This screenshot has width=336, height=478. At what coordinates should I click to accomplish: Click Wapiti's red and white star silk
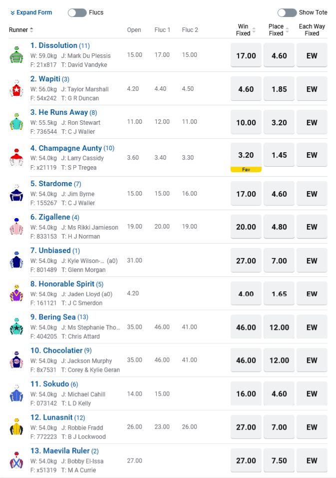[x=16, y=89]
